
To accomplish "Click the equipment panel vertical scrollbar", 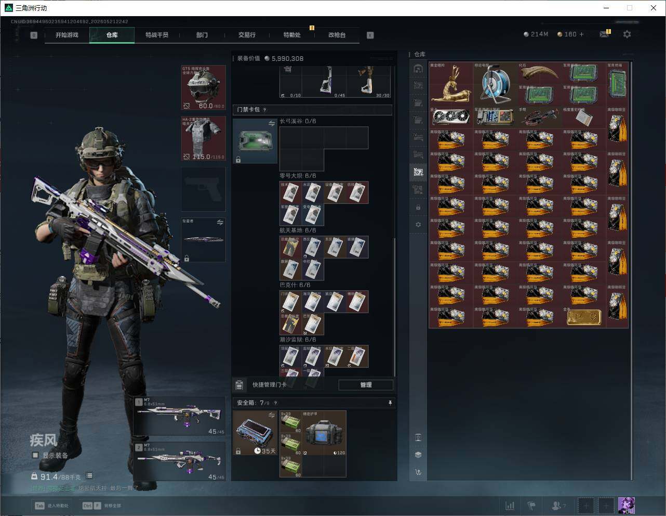I will (395, 307).
